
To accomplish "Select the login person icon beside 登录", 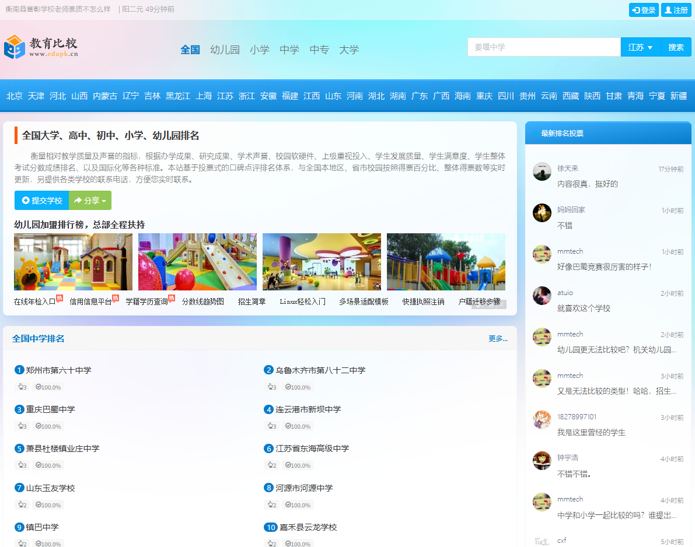I will point(635,10).
